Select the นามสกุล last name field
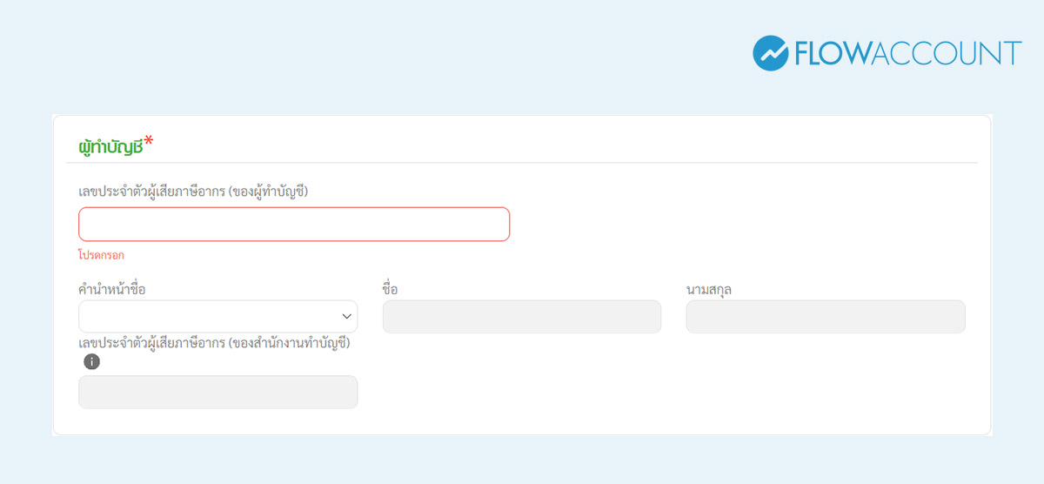The width and height of the screenshot is (1044, 484). tap(825, 317)
